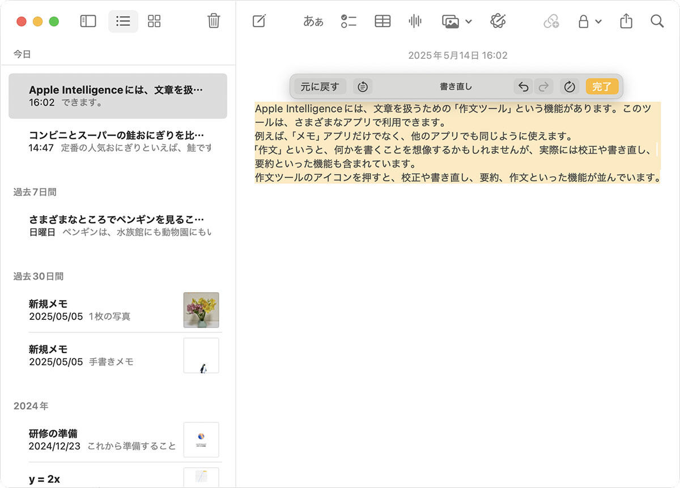Click the line starting 作文ツールのアイコンを押すと

click(x=458, y=177)
